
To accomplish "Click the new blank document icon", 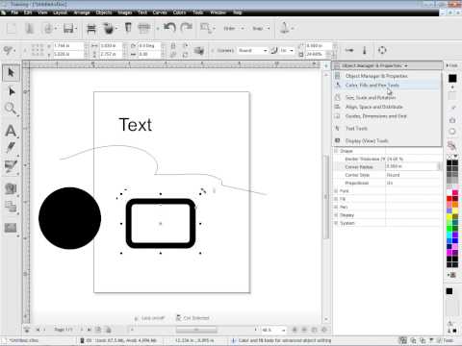I will click(x=12, y=28).
